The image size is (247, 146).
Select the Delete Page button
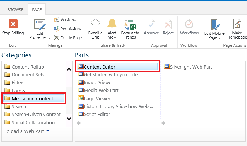[x=68, y=38]
